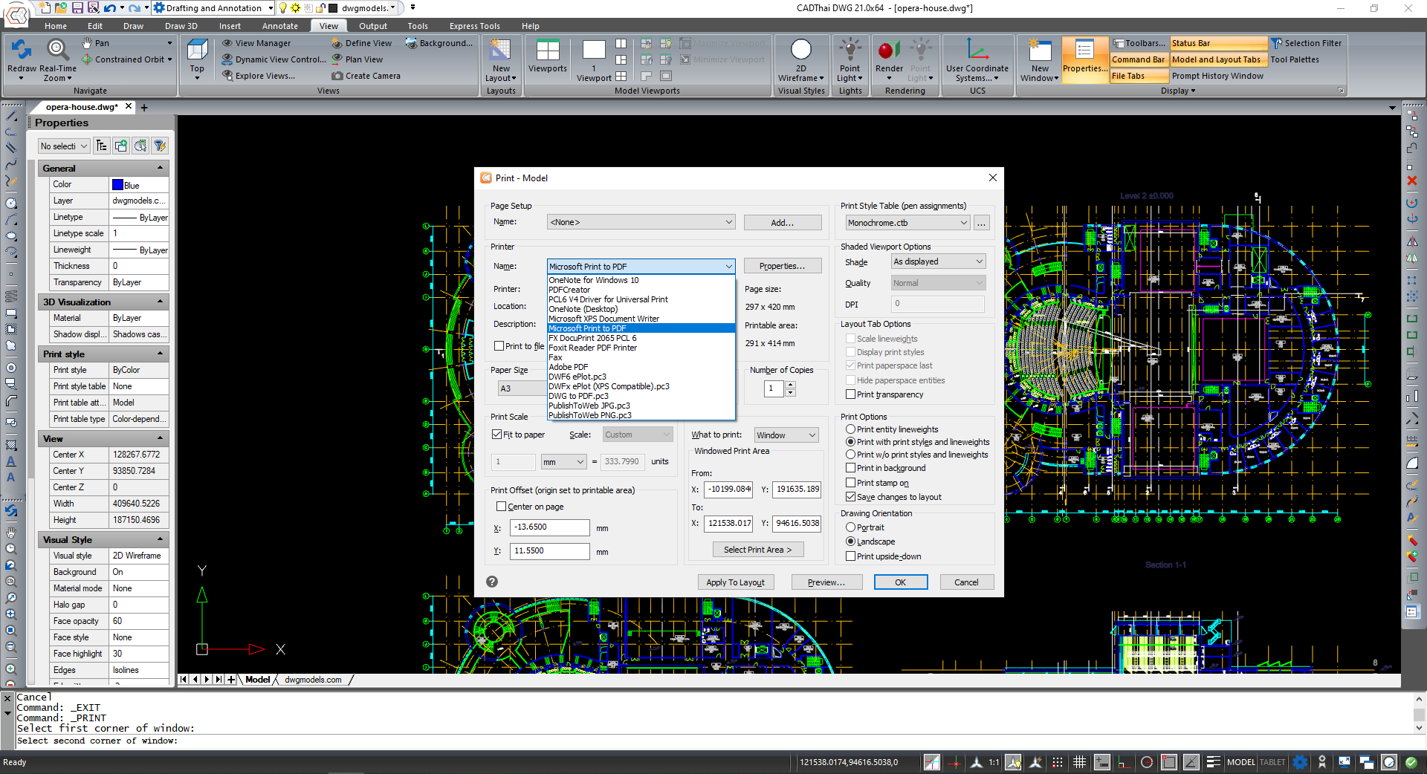Viewport: 1427px width, 774px height.
Task: Switch to the dwgmodels.com layout tab
Action: pyautogui.click(x=313, y=680)
